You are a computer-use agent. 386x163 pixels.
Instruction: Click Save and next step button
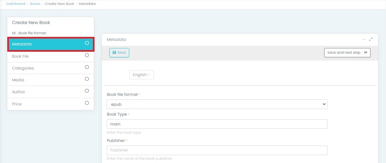(347, 53)
